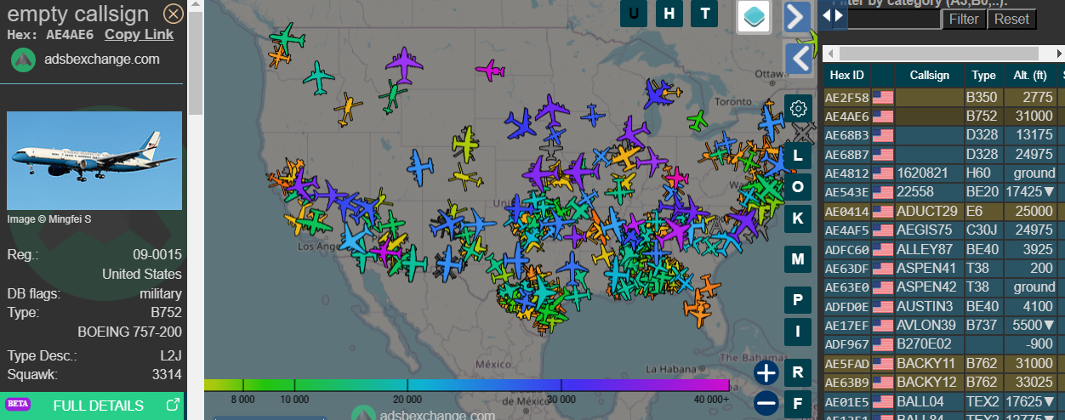This screenshot has height=420, width=1065.
Task: Zoom out with the minus button
Action: (x=766, y=403)
